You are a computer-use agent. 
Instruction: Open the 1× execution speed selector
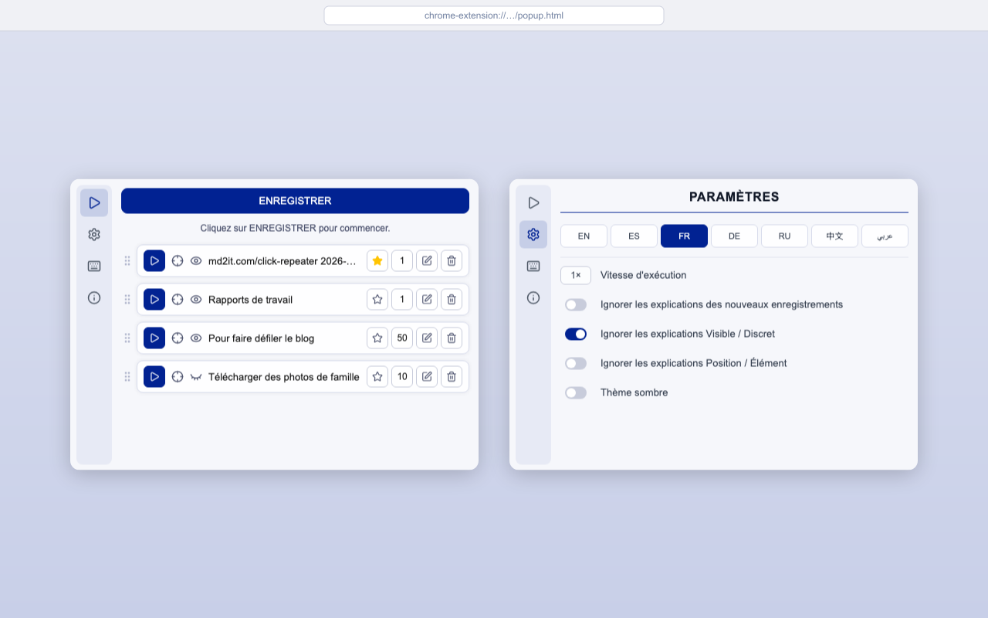(576, 275)
